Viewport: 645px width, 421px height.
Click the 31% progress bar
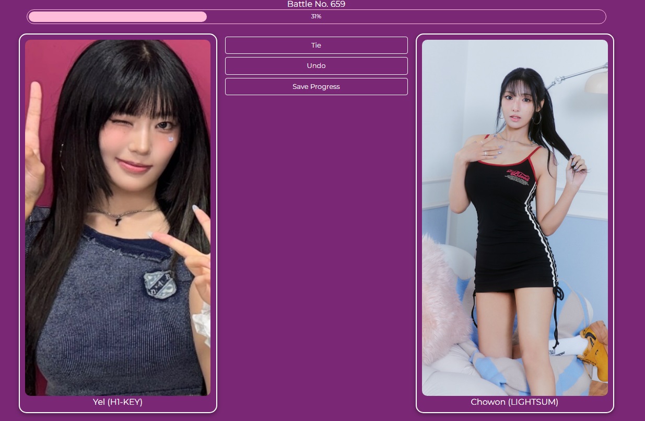tap(316, 17)
